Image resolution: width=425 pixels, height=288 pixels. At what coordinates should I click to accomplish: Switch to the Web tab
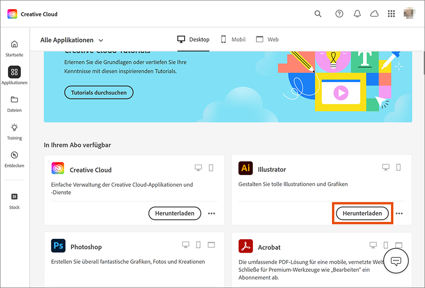(267, 40)
